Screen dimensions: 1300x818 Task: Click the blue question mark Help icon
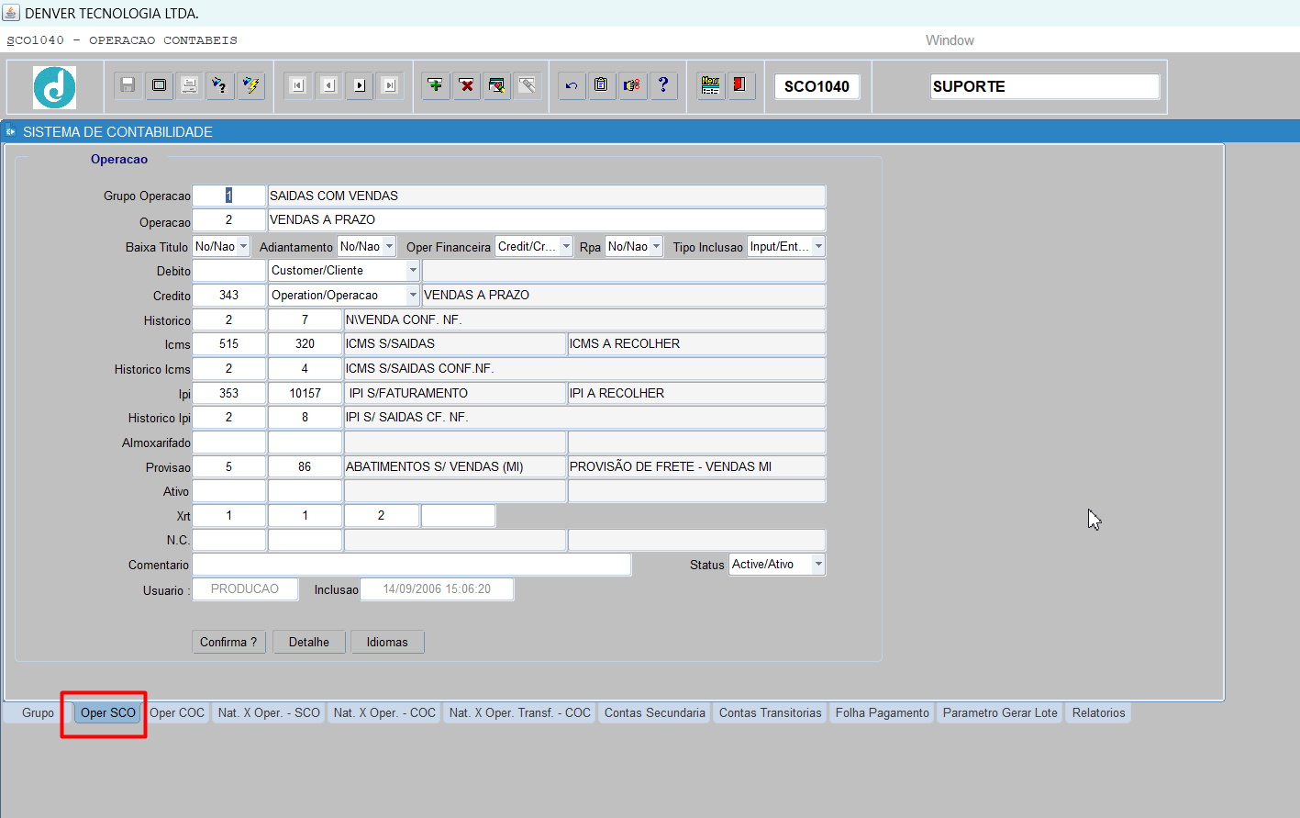663,85
